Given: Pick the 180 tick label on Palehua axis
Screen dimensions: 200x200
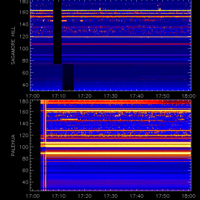Looking at the screenshot, I should [x=24, y=101].
